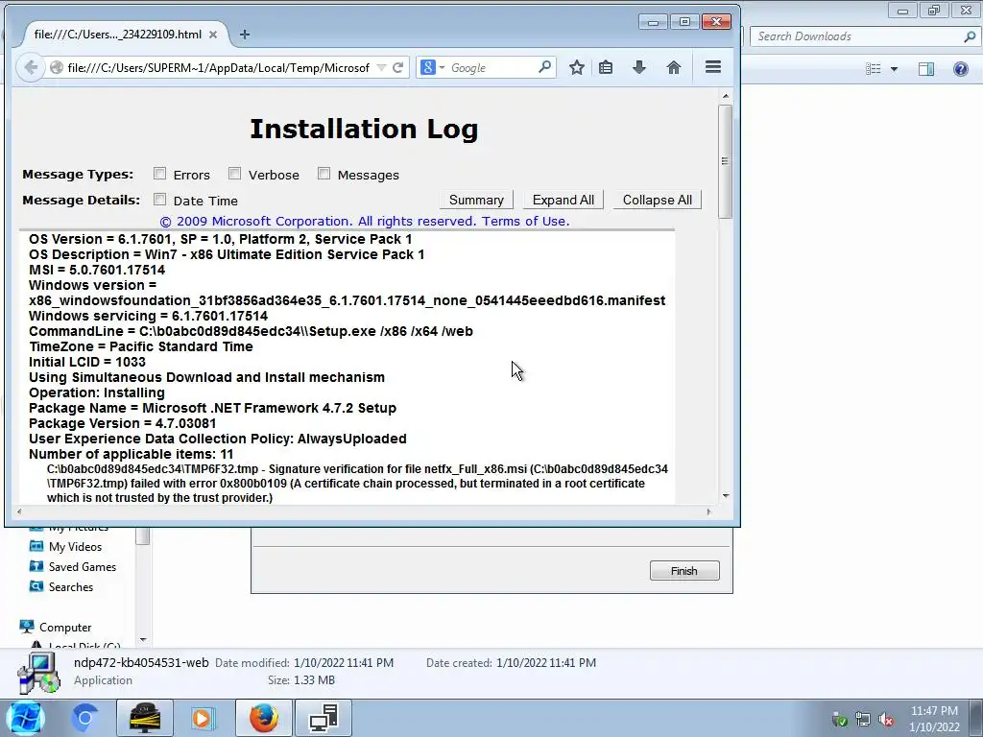Bookmark this page with the star icon
This screenshot has height=737, width=983.
coord(577,68)
